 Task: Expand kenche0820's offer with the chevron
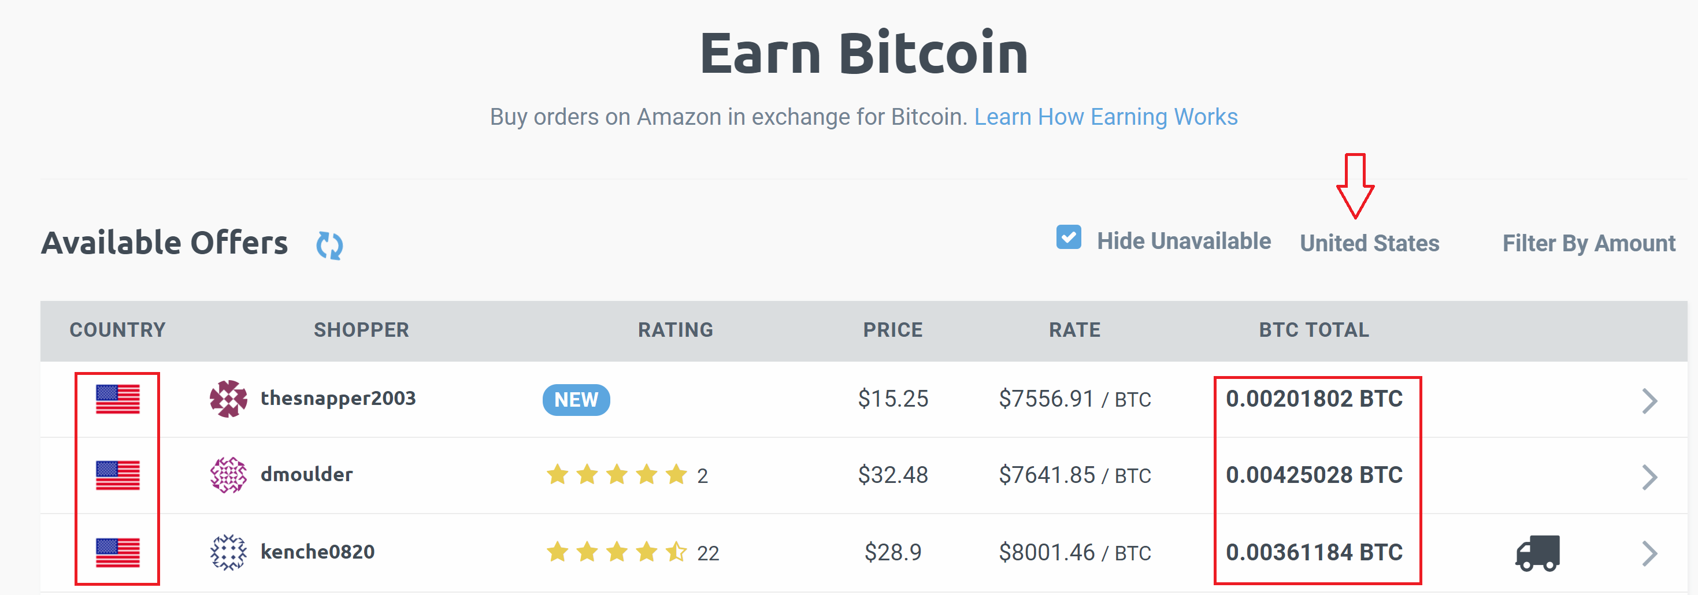[x=1649, y=553]
